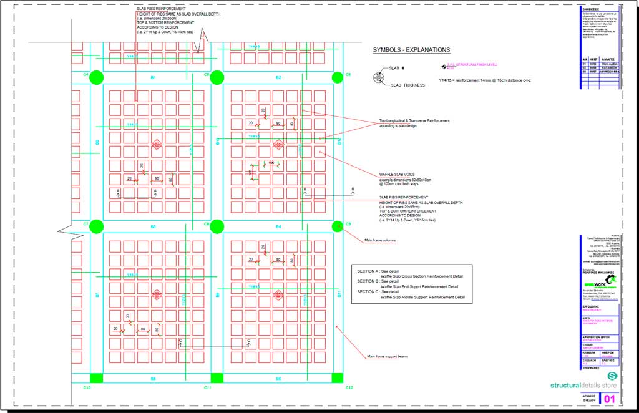
Task: Click the slab symbol circle in legend
Action: pos(378,77)
